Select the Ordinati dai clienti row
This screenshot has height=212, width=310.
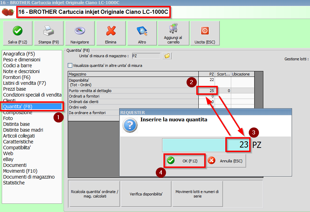[x=161, y=102]
